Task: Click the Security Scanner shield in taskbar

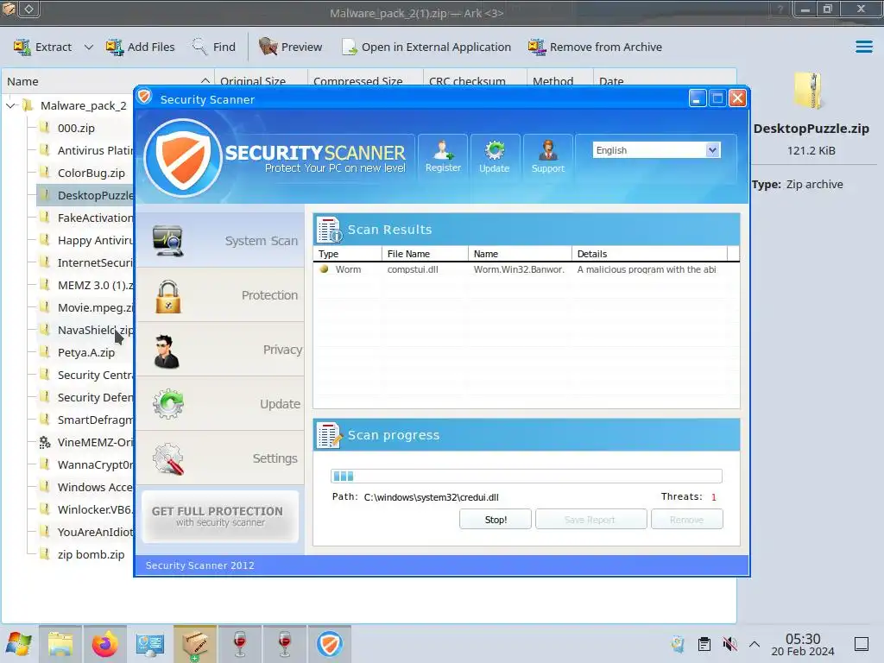Action: pos(329,644)
